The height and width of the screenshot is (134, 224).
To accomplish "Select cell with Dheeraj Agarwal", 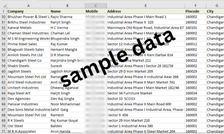I will coord(67,88).
